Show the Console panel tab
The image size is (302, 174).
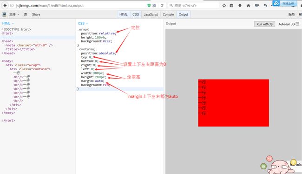tap(168, 14)
